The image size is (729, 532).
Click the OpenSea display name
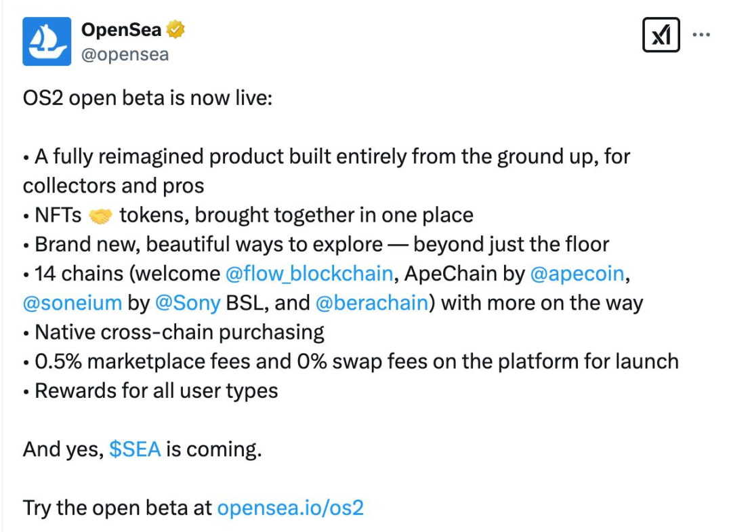pos(119,28)
